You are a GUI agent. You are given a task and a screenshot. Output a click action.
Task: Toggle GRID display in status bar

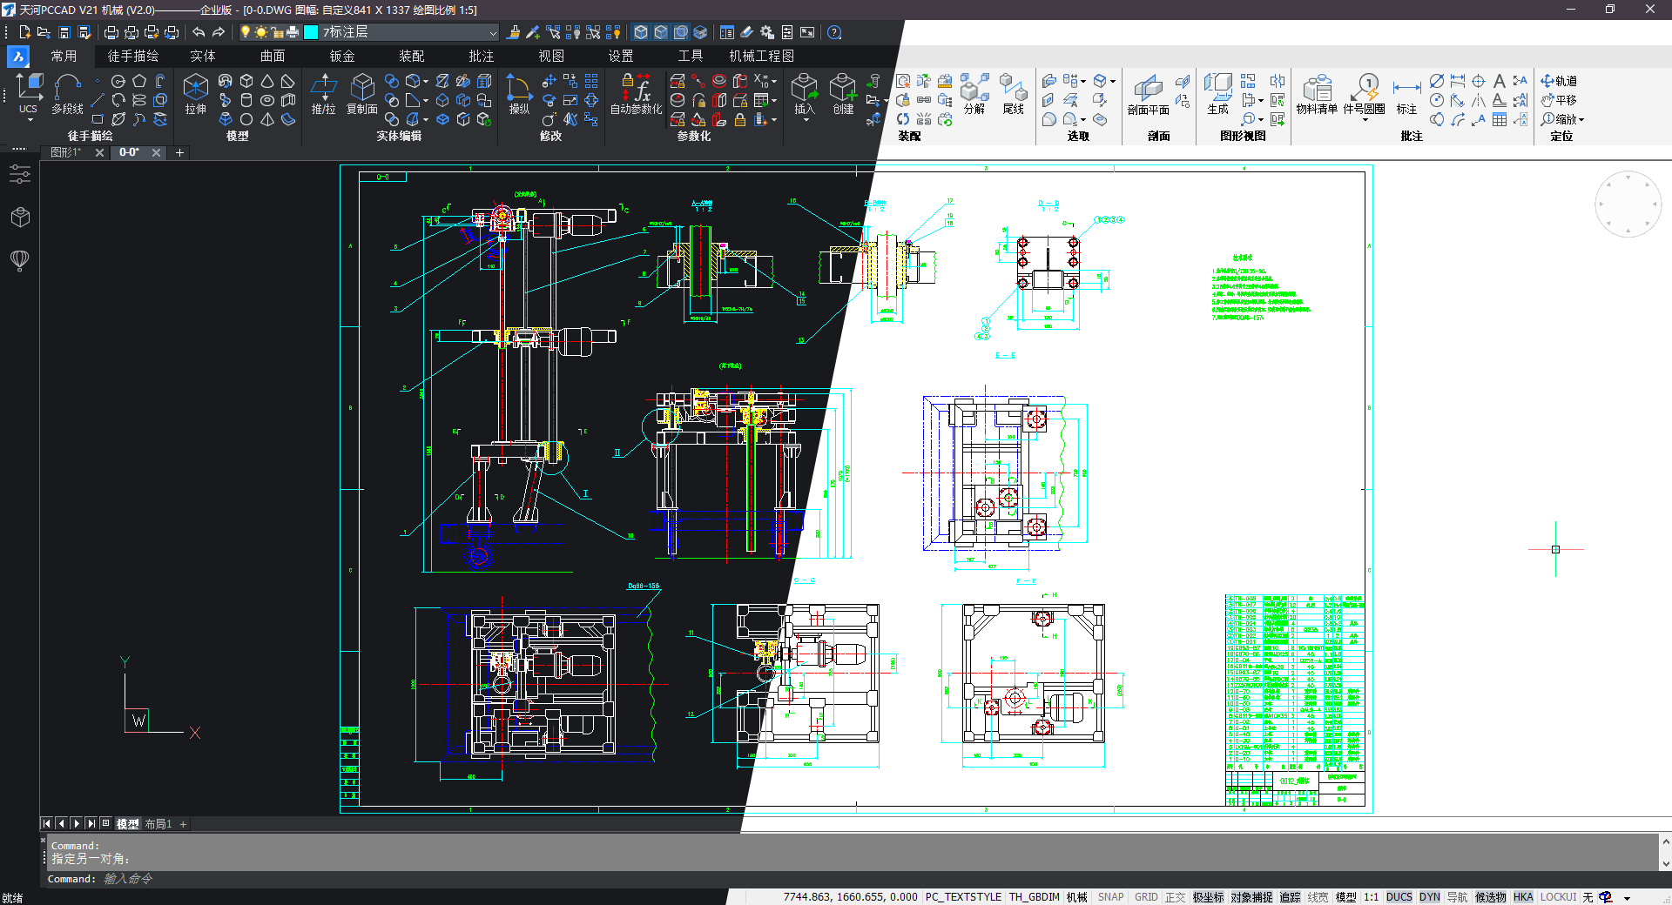click(x=1146, y=897)
